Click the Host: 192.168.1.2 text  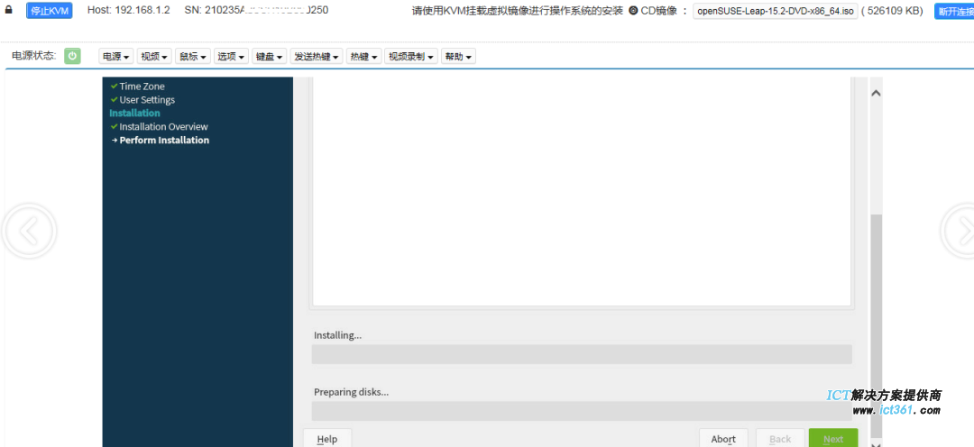tap(129, 11)
